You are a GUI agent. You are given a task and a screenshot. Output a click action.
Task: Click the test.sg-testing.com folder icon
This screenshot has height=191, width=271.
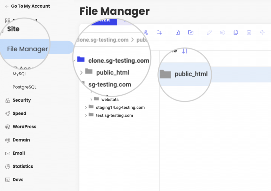click(91, 115)
